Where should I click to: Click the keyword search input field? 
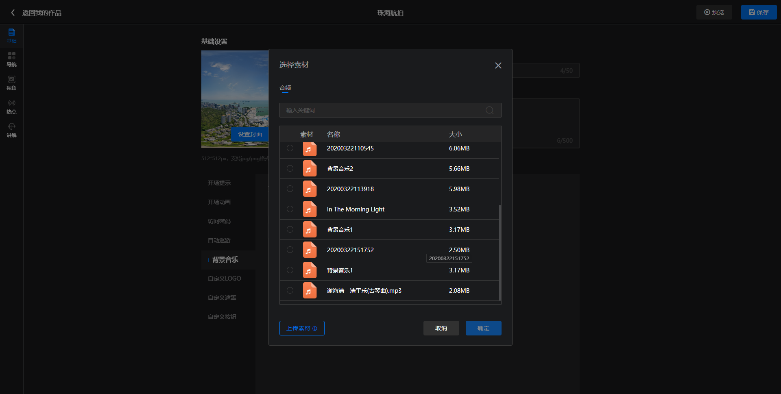(x=382, y=110)
